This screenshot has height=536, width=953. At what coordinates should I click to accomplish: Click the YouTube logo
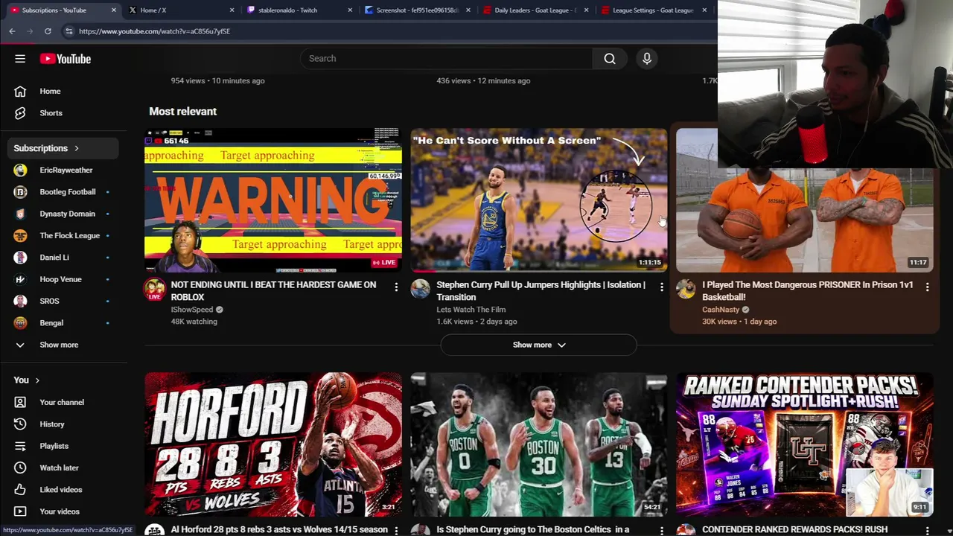66,59
